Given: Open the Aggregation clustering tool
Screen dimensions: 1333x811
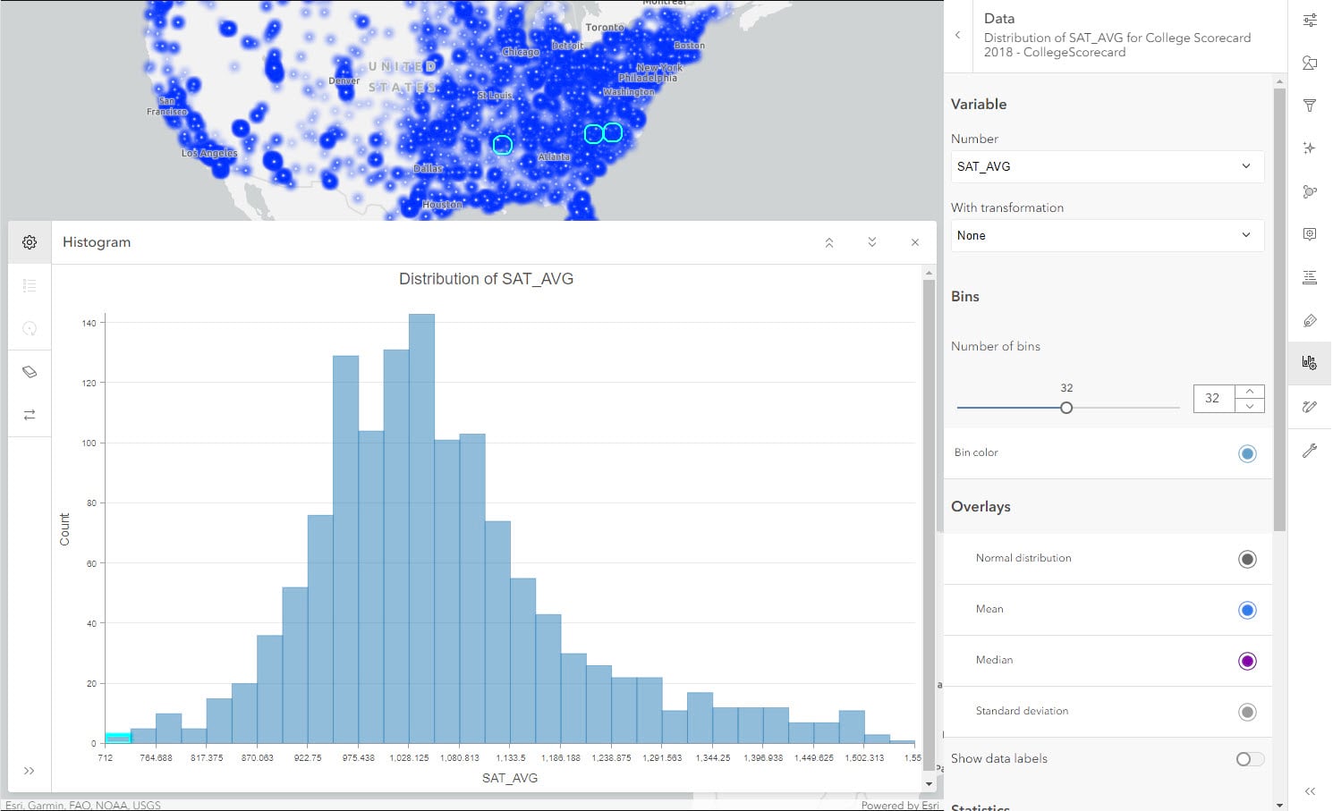Looking at the screenshot, I should (x=1310, y=191).
